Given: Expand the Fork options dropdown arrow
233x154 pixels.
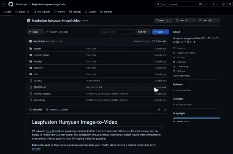Looking at the screenshot, I should click(x=193, y=20).
